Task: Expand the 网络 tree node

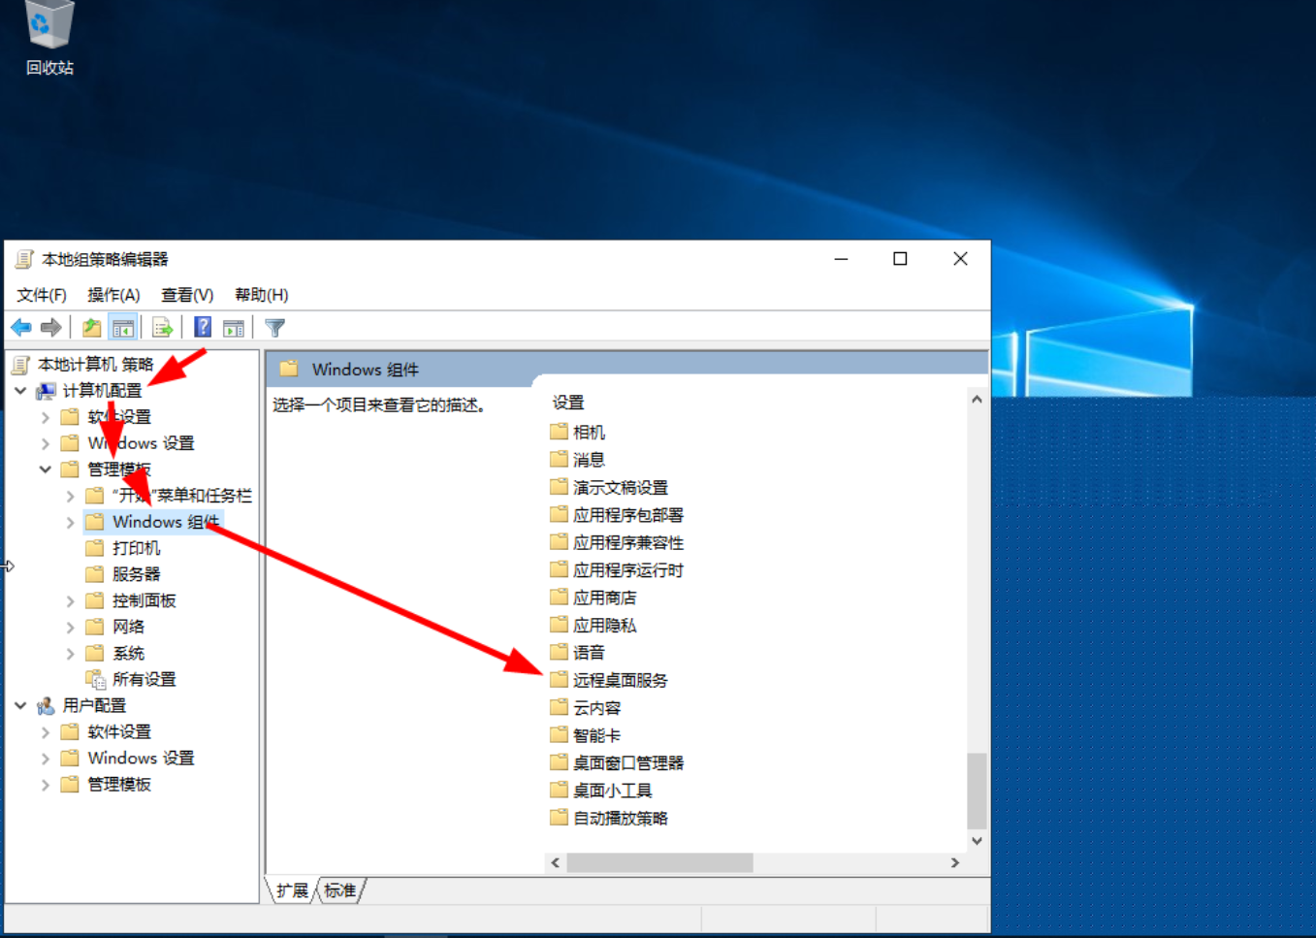Action: pyautogui.click(x=71, y=627)
